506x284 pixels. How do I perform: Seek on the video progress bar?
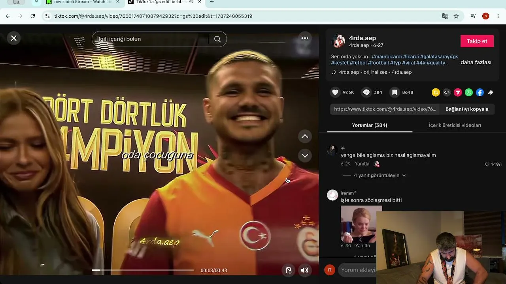143,270
